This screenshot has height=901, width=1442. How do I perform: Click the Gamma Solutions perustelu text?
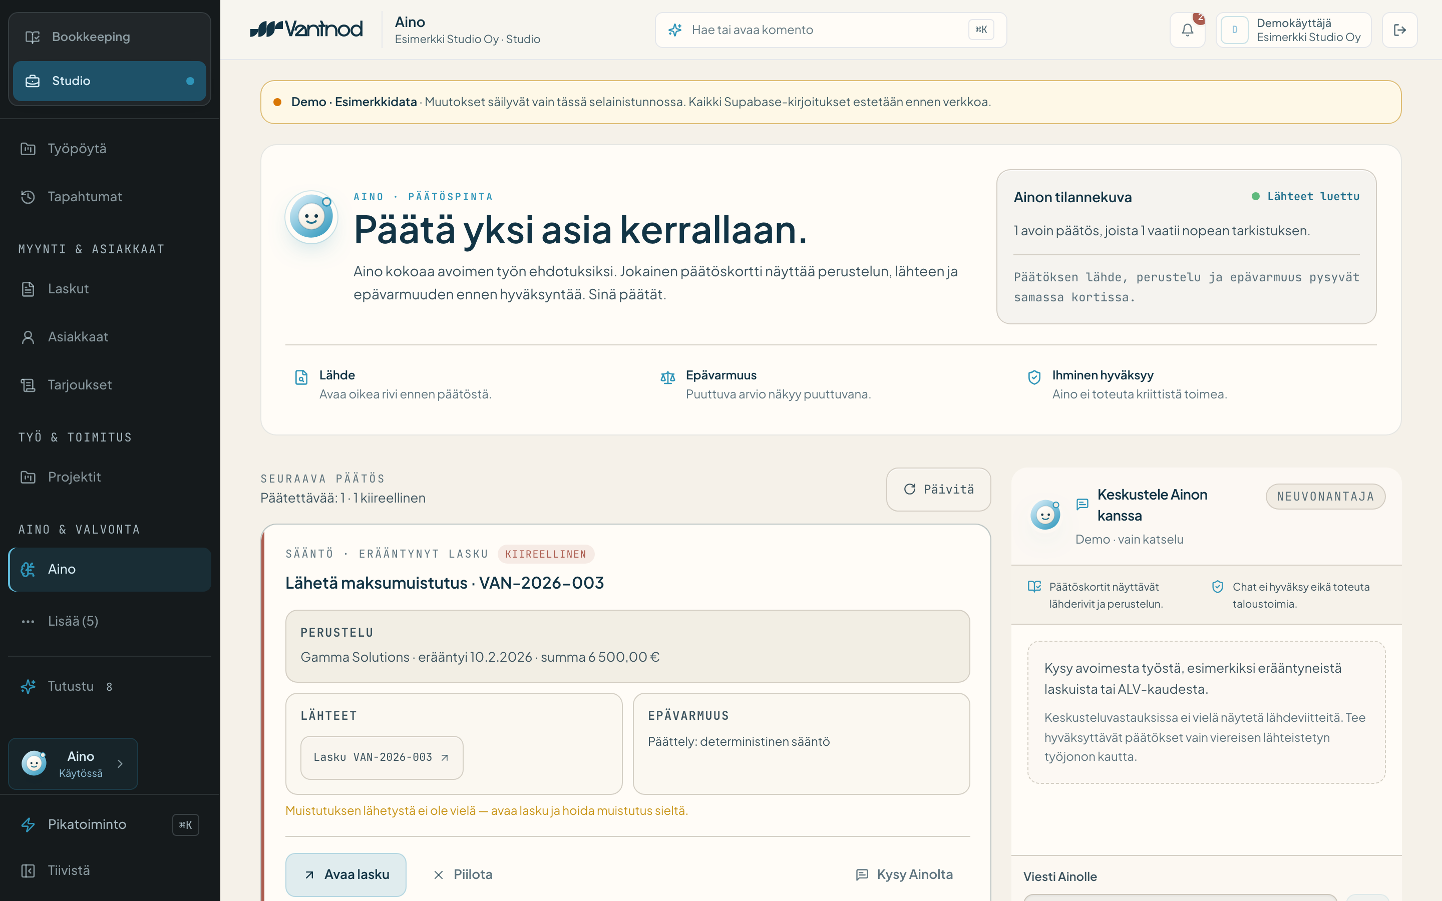pos(480,657)
